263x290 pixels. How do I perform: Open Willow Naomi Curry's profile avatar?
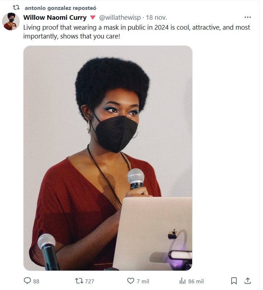pyautogui.click(x=11, y=22)
